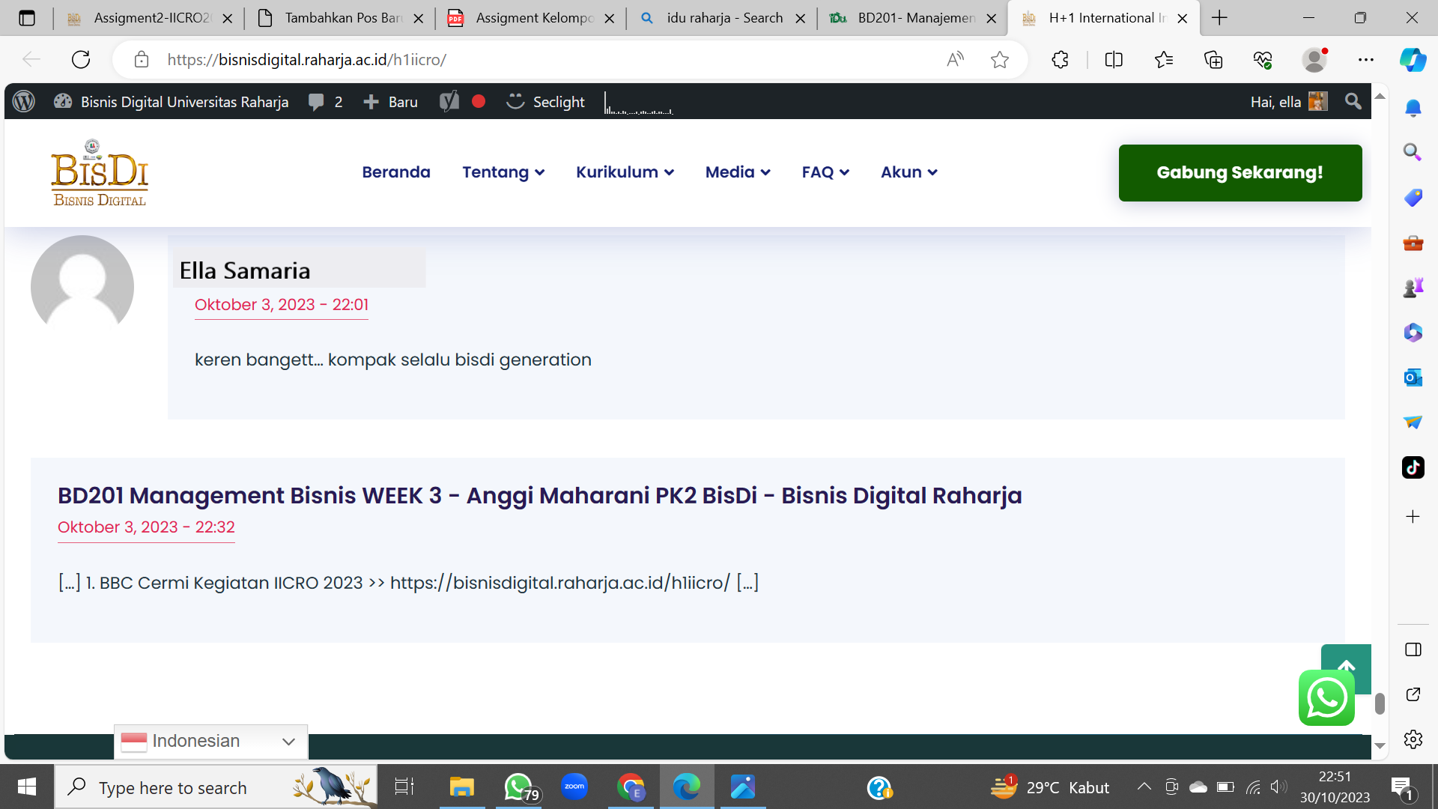Click the page scrollbar thumb

coord(1380,704)
